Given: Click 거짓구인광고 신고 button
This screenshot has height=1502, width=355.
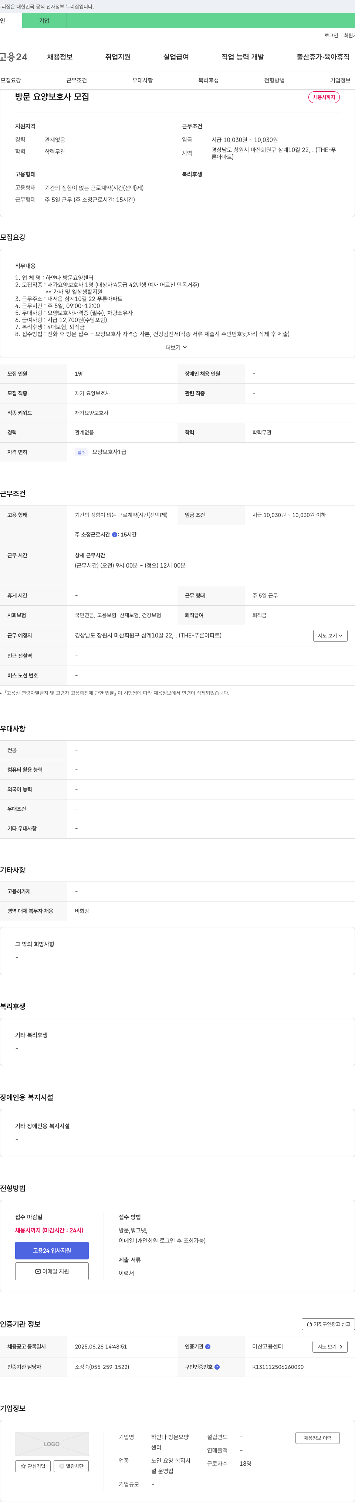Looking at the screenshot, I should coord(328,1324).
